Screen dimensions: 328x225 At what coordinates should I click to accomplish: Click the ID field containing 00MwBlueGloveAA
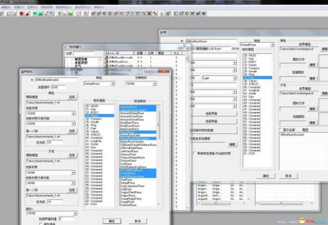(57, 80)
